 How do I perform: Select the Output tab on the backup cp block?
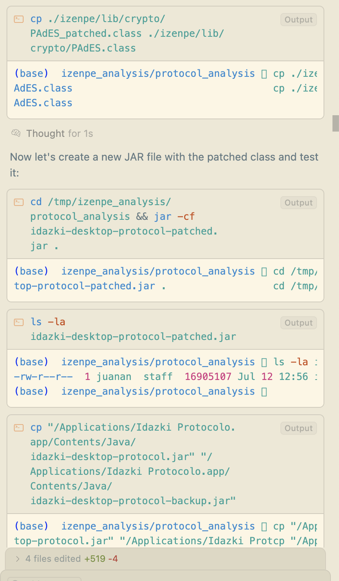(x=298, y=428)
